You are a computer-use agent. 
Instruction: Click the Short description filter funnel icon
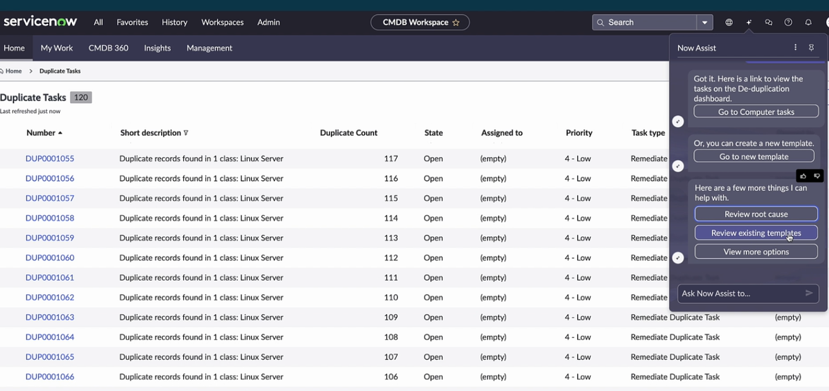point(186,133)
